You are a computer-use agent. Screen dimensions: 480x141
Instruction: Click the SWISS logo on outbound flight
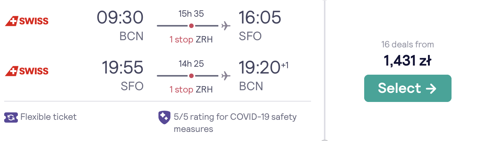[27, 21]
